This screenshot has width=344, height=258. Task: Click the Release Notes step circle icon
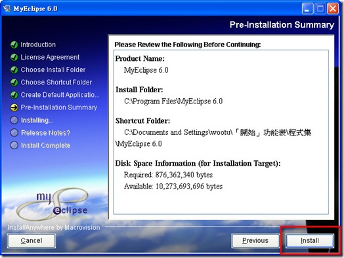point(14,133)
